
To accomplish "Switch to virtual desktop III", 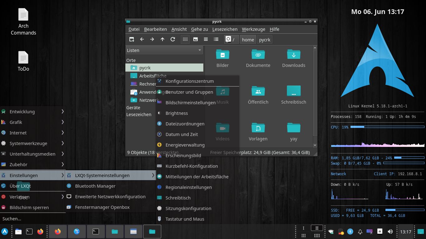I will [303, 236].
